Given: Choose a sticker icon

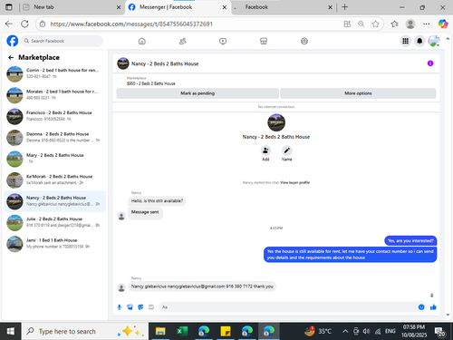Looking at the screenshot, I should click(140, 307).
